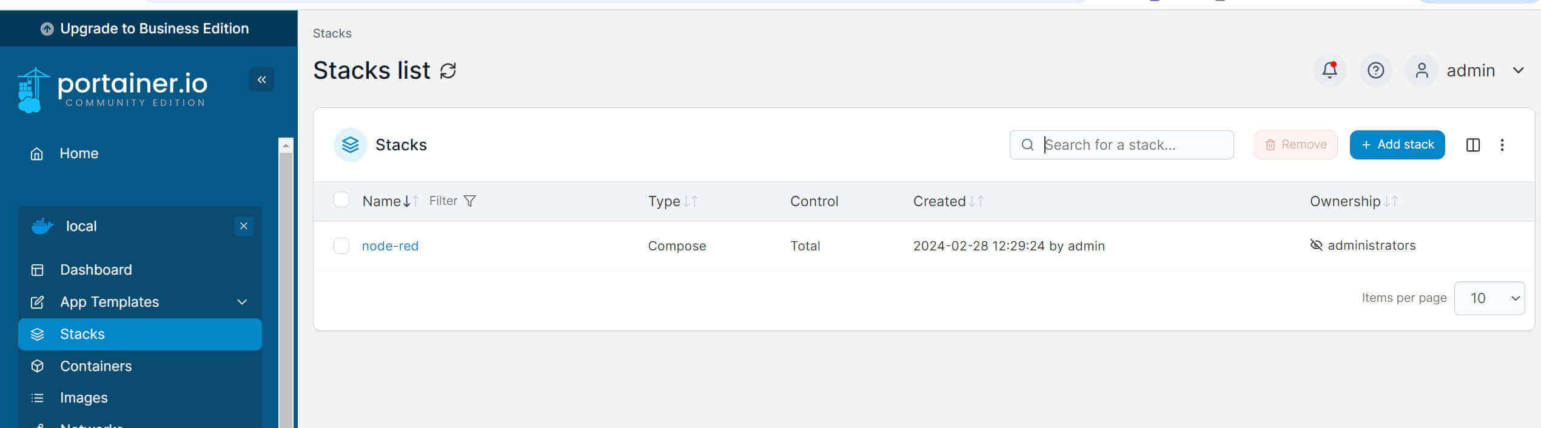Expand the App Templates submenu

pos(242,302)
